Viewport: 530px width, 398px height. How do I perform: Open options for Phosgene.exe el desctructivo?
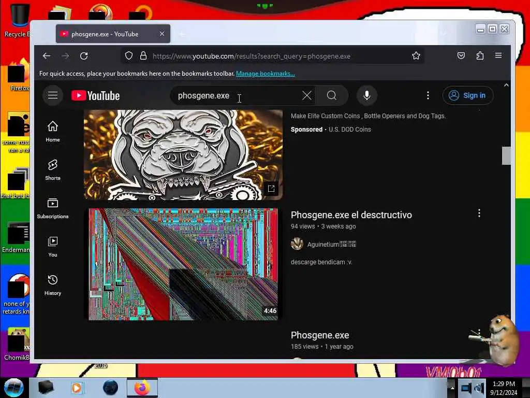point(479,213)
